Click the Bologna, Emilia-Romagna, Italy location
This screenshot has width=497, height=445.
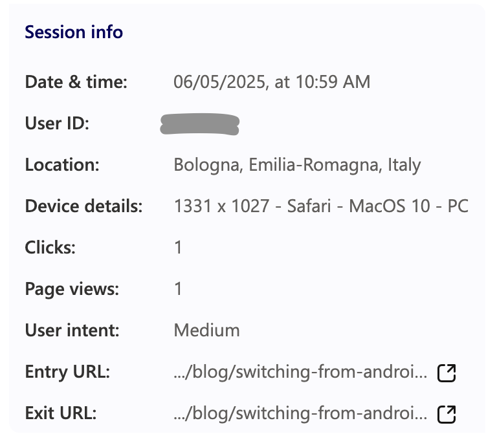(x=297, y=165)
